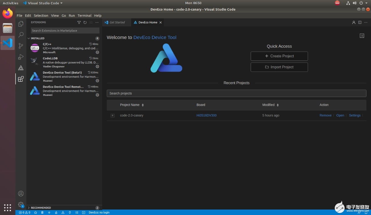Open DevEco view in activity bar
Image resolution: width=371 pixels, height=215 pixels.
(x=21, y=68)
